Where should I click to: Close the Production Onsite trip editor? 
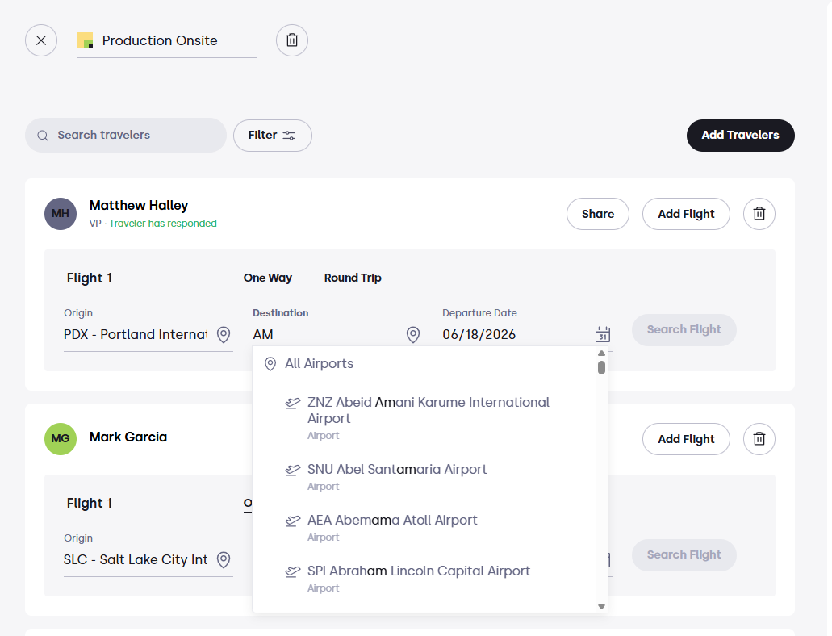pos(41,40)
